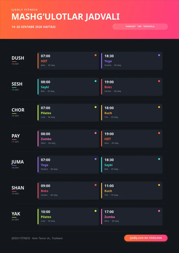Click the red dot on Tuesday Boks card

159,81
